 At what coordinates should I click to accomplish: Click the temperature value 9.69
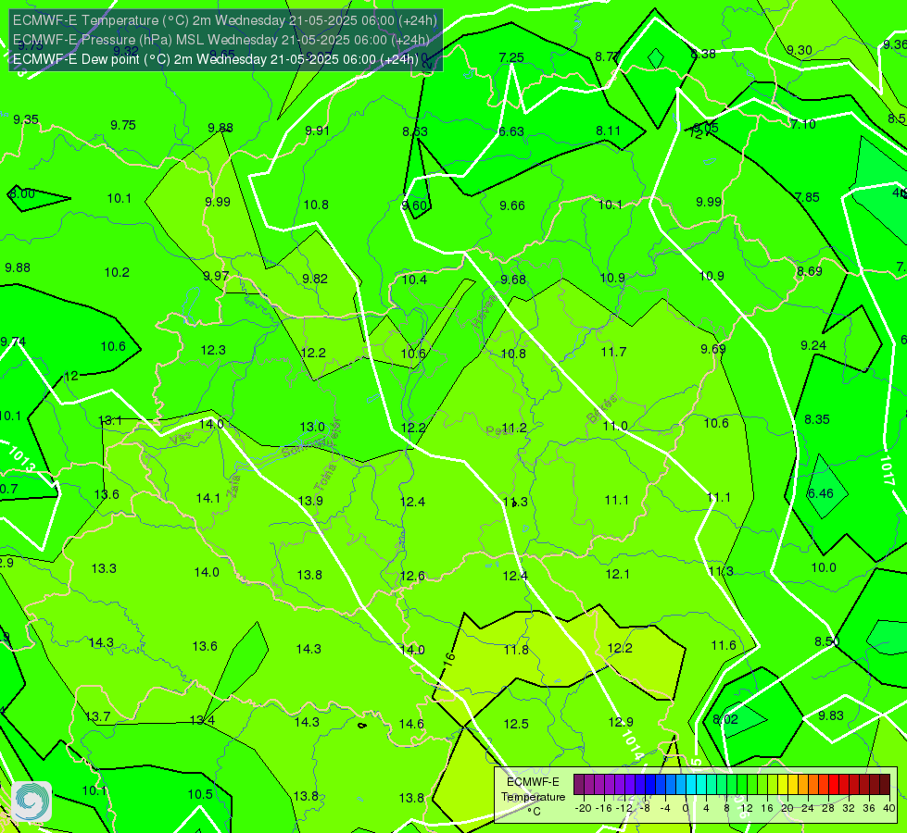click(713, 349)
